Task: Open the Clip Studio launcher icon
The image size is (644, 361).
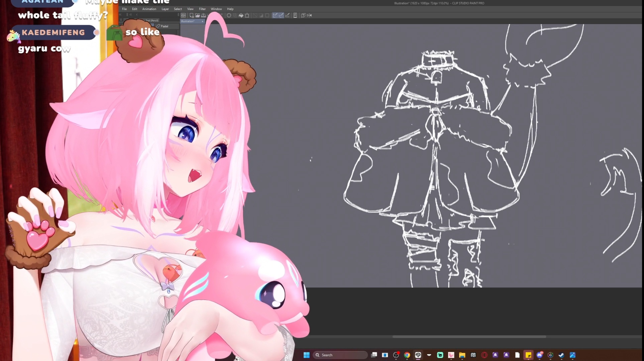Action: coord(183,15)
